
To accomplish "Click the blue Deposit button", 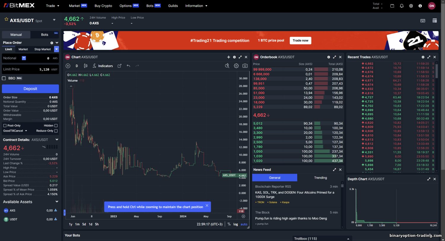I will pos(30,89).
